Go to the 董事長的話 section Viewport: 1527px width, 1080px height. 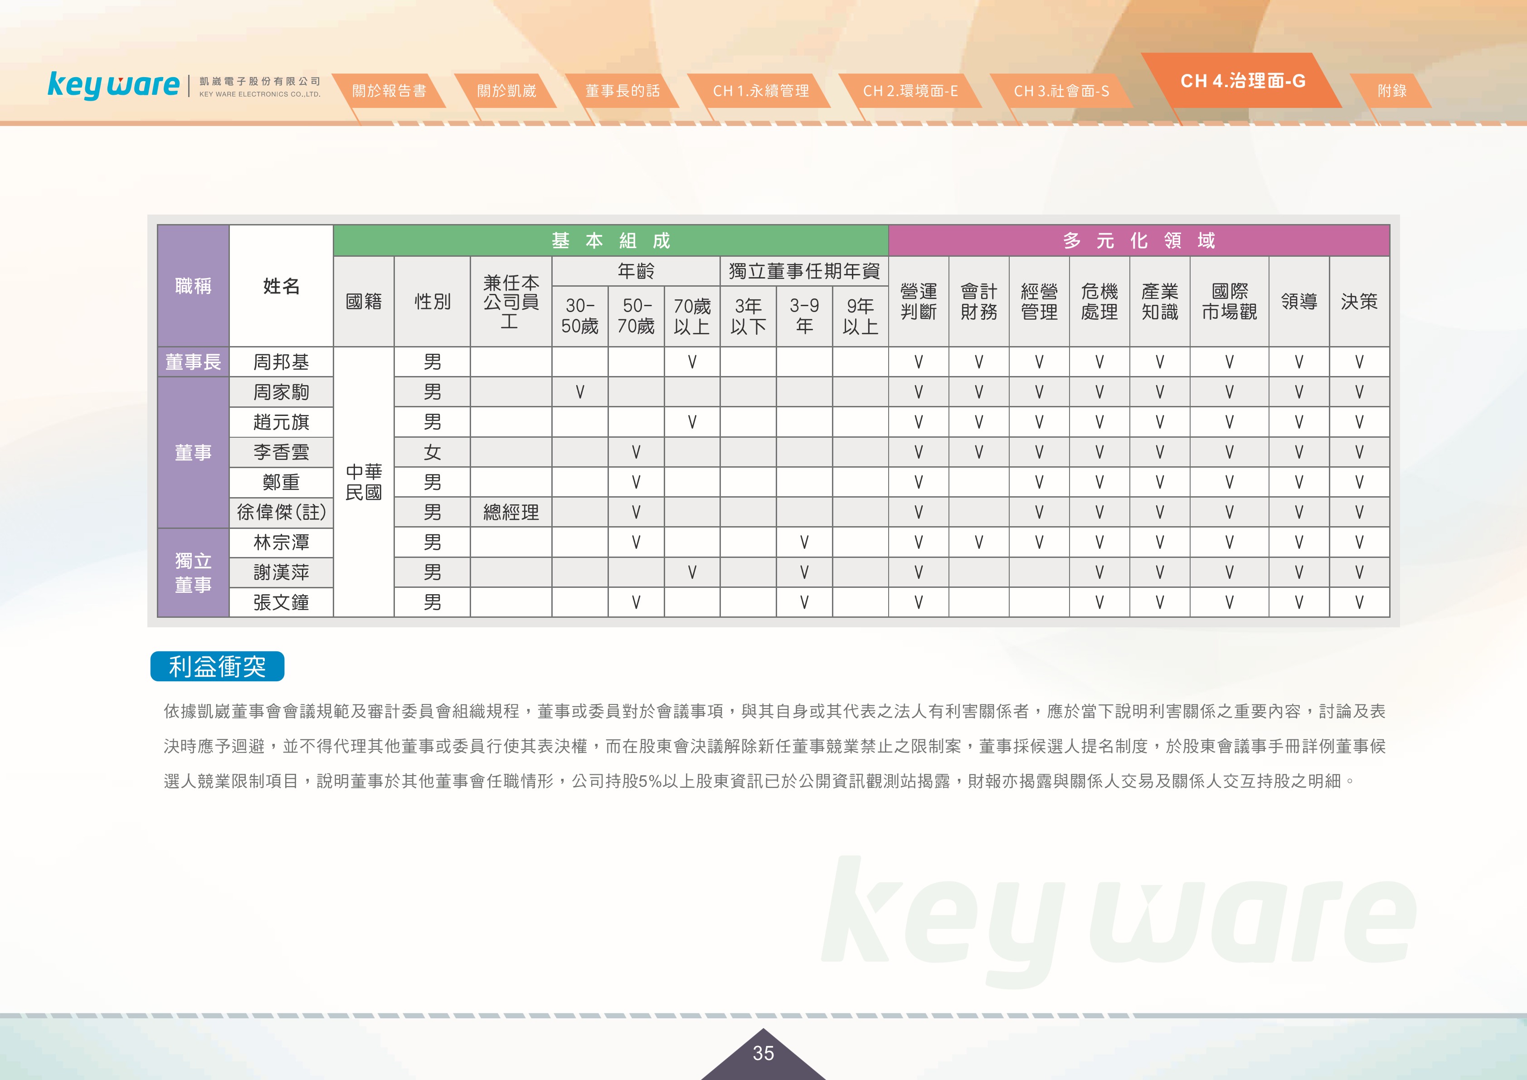(x=622, y=91)
